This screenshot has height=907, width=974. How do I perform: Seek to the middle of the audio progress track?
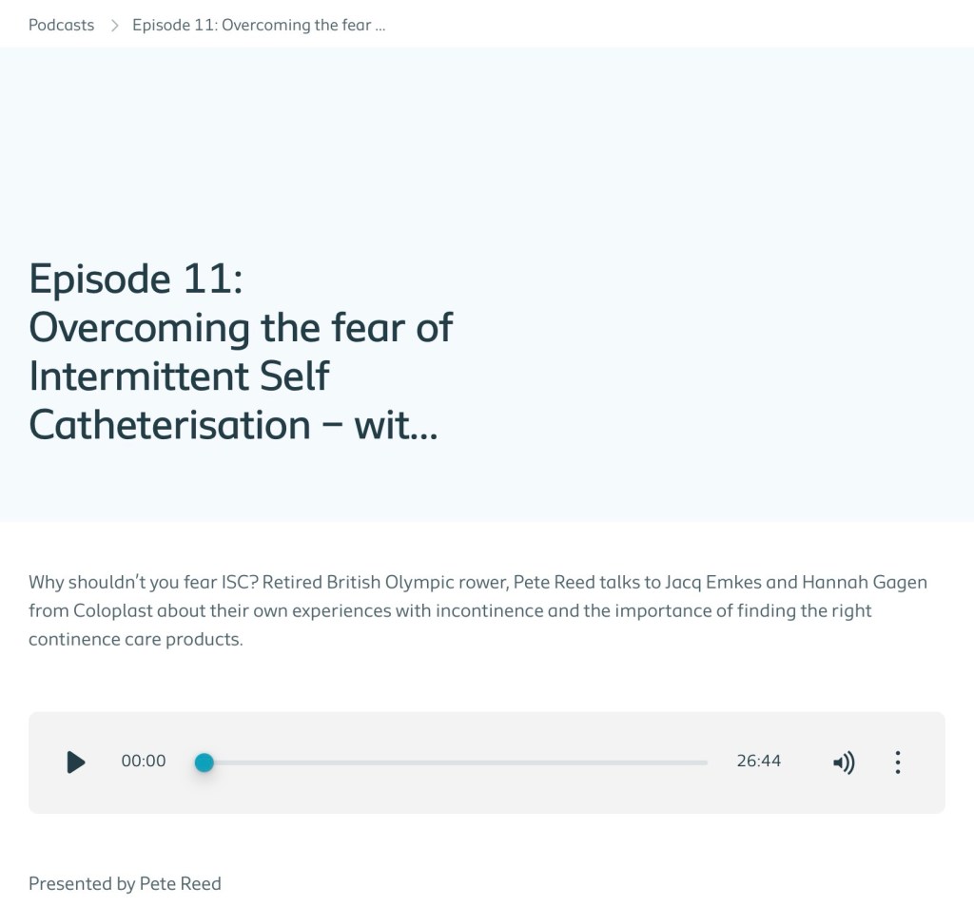pos(456,762)
